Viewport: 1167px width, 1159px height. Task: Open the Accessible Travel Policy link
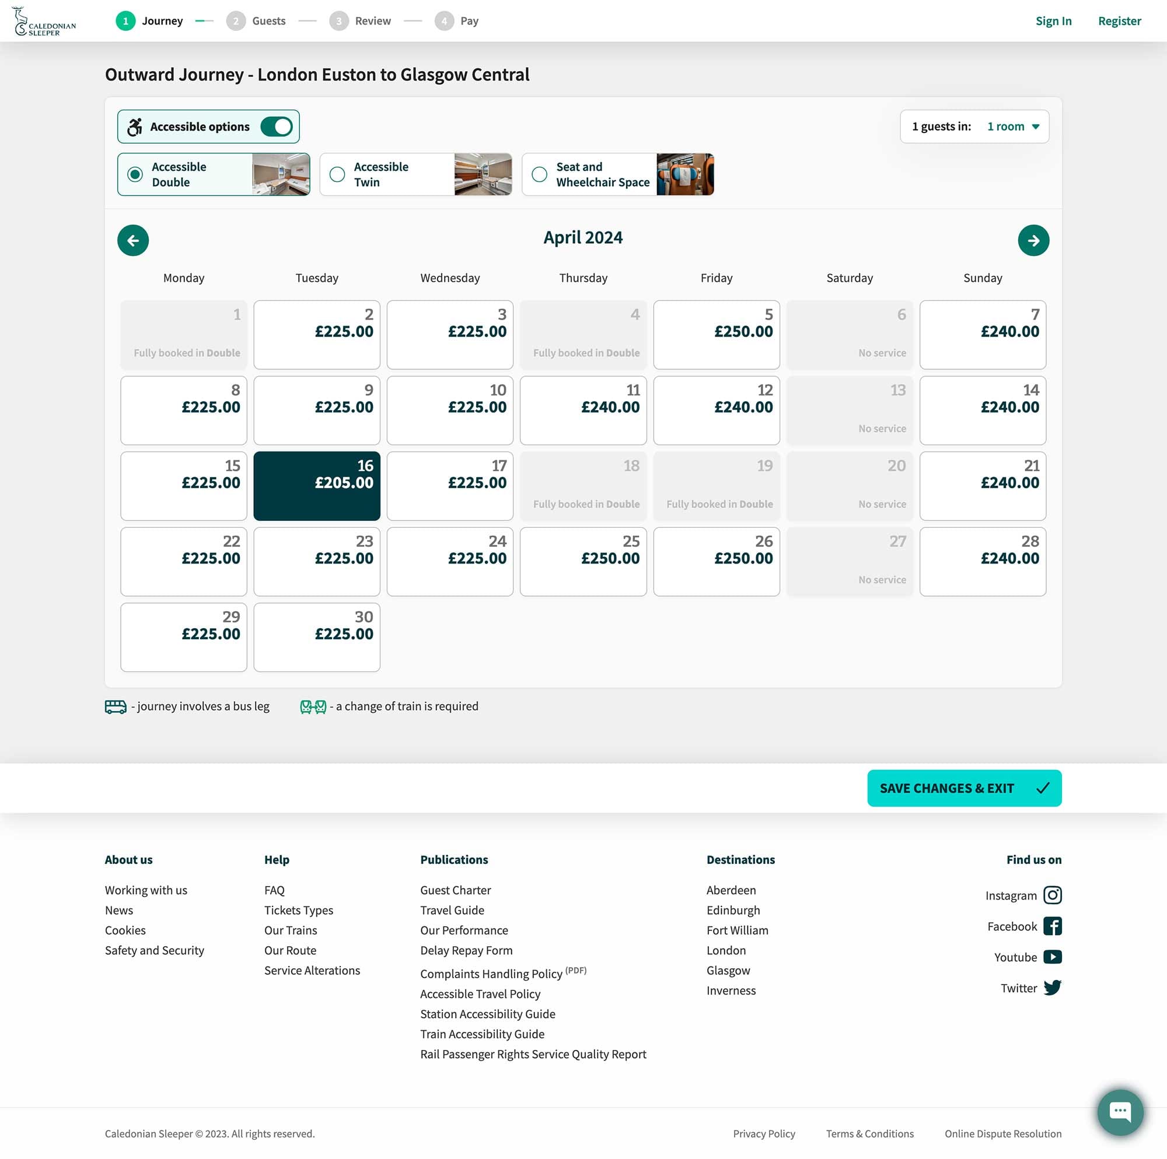coord(480,993)
